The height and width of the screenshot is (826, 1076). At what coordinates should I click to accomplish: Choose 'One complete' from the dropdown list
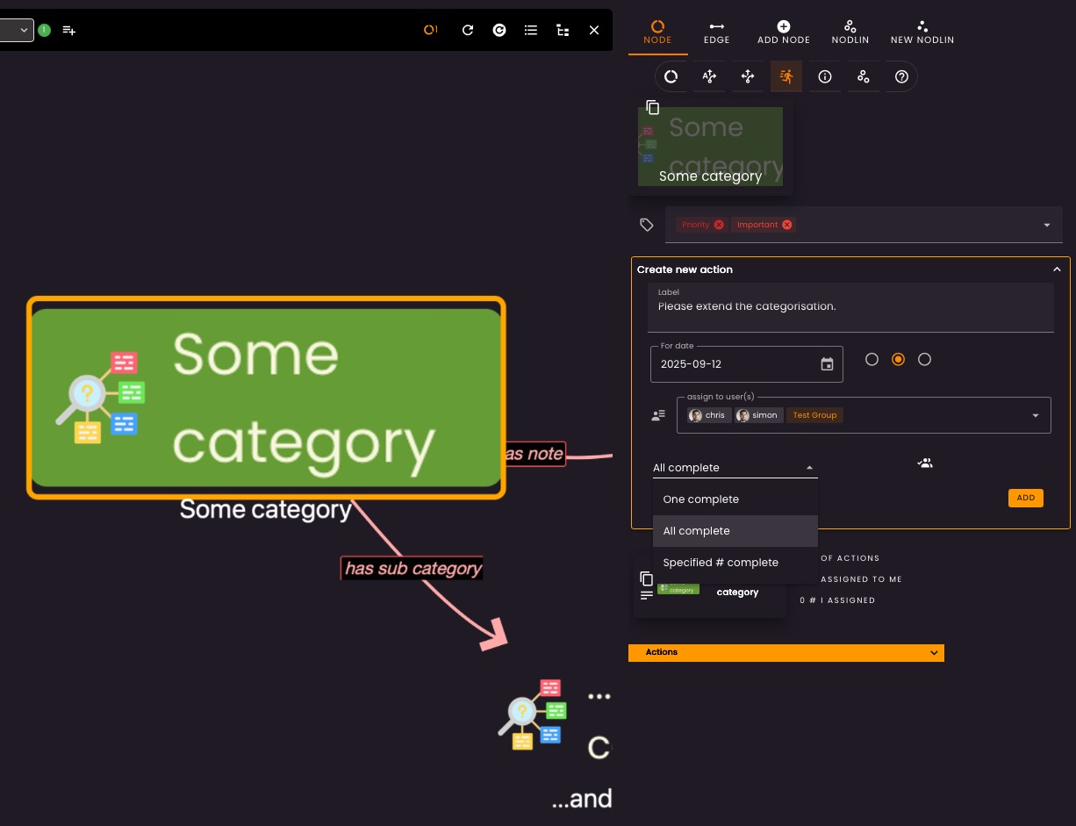pyautogui.click(x=701, y=499)
